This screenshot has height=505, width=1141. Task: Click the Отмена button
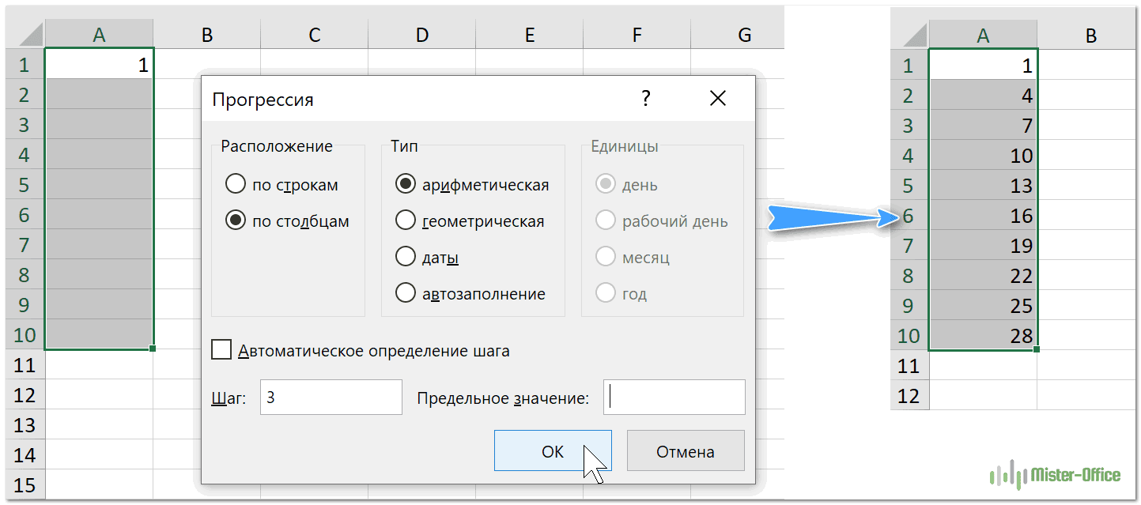(685, 451)
